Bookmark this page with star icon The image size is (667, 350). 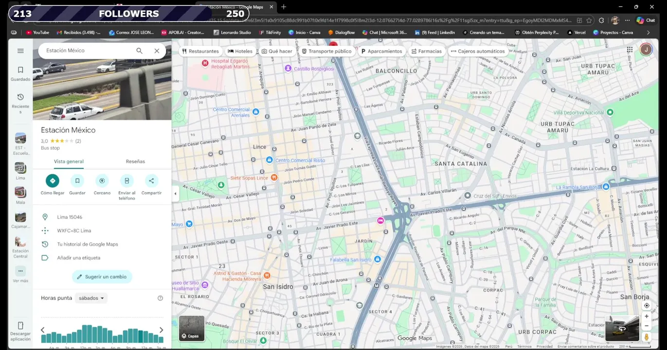point(589,20)
